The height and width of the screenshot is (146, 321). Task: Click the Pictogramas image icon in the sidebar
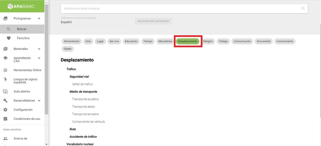click(x=6, y=18)
